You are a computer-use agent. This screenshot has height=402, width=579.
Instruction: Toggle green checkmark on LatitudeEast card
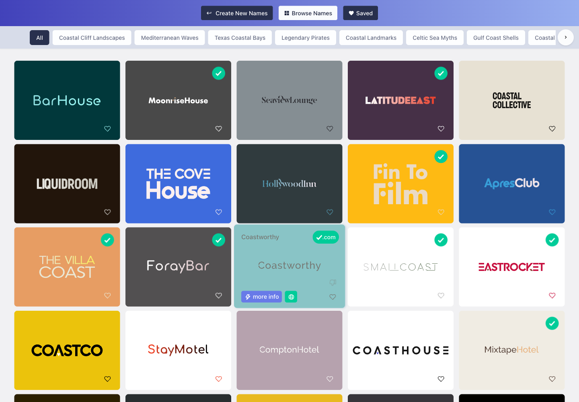coord(441,73)
